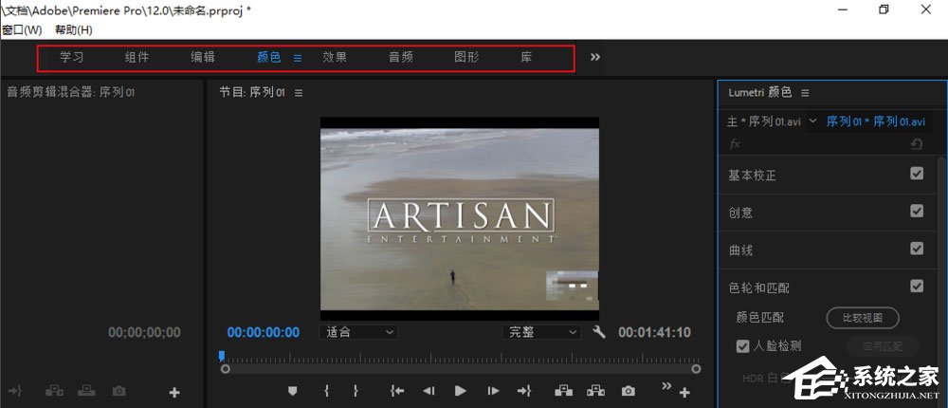Uncheck the 人脸检测 checkbox
Image resolution: width=948 pixels, height=408 pixels.
tap(743, 346)
